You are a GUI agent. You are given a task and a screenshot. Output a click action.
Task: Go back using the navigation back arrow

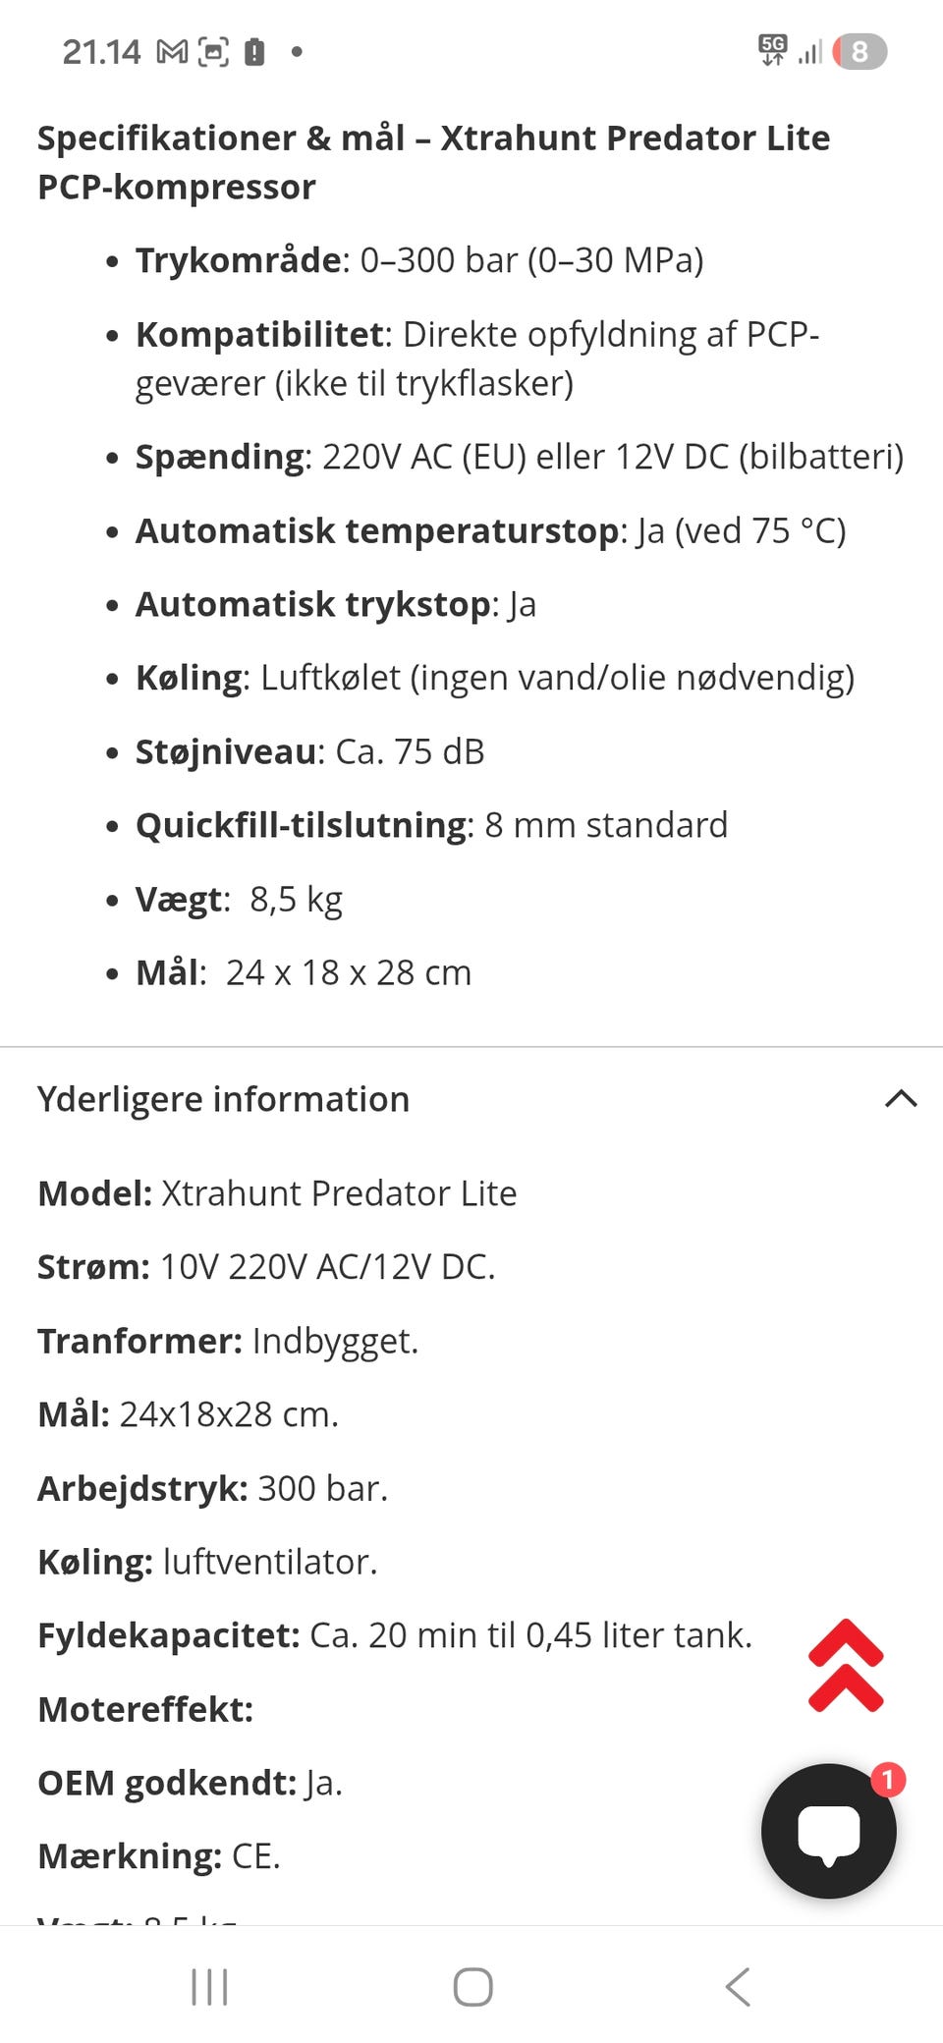point(738,1987)
